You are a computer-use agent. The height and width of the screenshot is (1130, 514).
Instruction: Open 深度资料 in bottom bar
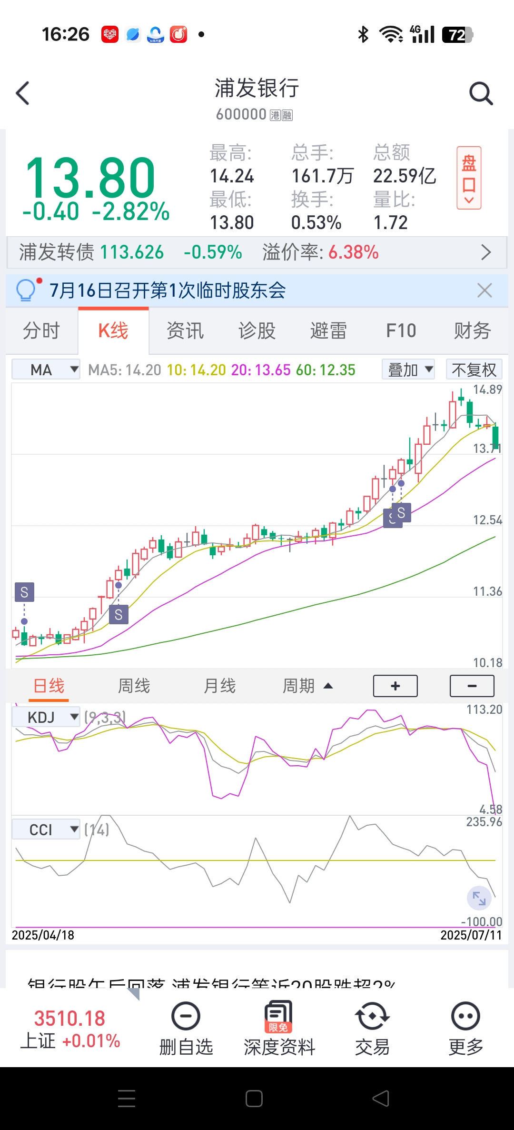(279, 1029)
